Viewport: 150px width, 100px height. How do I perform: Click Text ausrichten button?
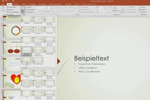pyautogui.click(x=84, y=9)
